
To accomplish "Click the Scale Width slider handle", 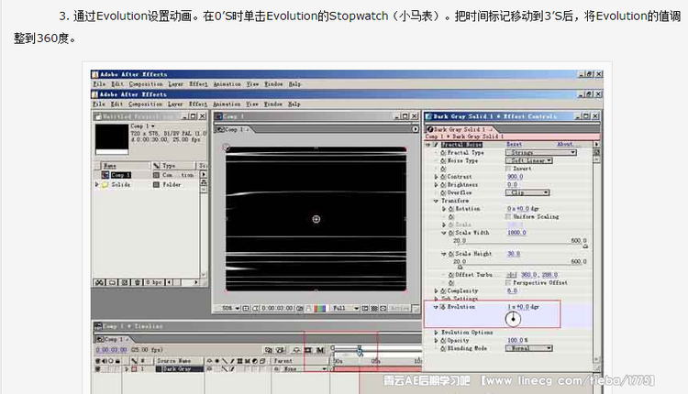I will [585, 246].
